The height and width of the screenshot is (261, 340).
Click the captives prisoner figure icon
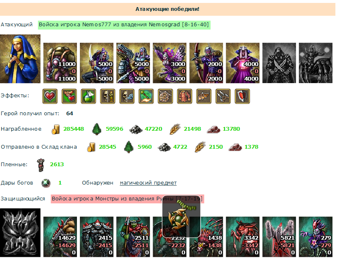[x=41, y=165]
